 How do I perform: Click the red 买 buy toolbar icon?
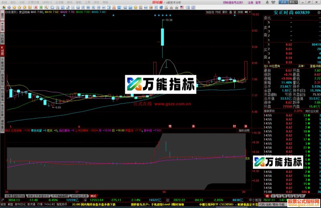(36, 8)
